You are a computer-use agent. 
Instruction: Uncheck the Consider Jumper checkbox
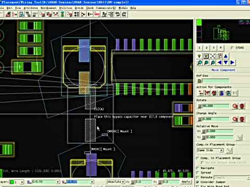[197, 182]
